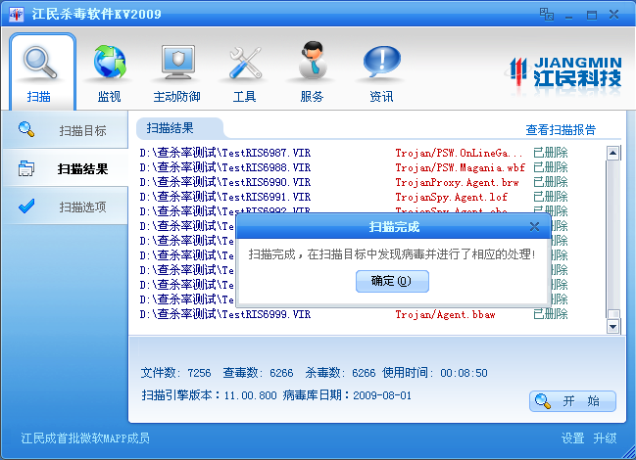Open the 资讯 exclamation bubble icon
The height and width of the screenshot is (460, 636).
[381, 62]
